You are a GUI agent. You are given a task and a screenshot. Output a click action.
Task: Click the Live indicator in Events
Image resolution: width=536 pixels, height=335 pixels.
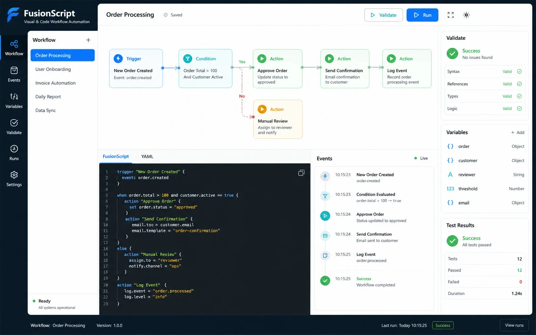click(421, 158)
